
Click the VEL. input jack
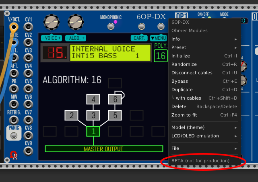point(14,58)
